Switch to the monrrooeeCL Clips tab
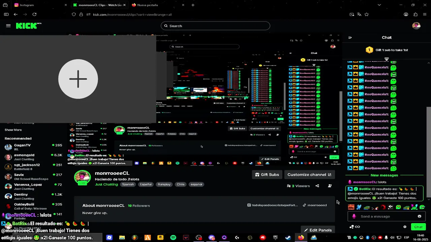This screenshot has height=242, width=431. [99, 5]
